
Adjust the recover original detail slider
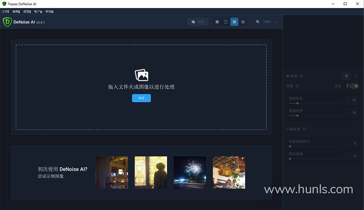[x=315, y=146]
